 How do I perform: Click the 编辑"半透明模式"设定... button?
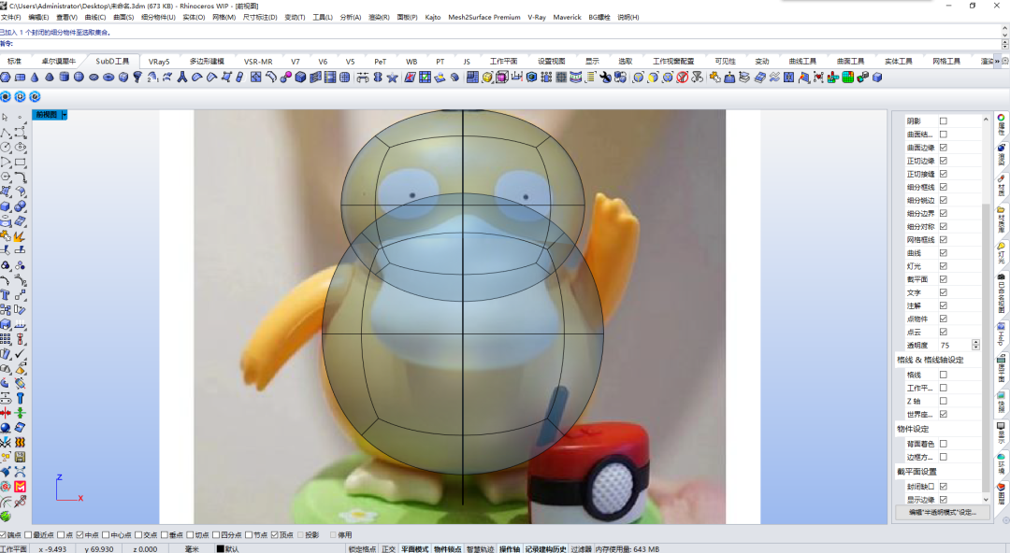[943, 513]
